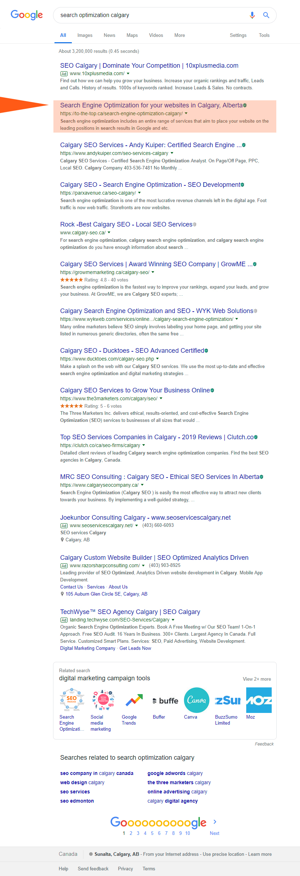Image resolution: width=300 pixels, height=876 pixels.
Task: Open the Privacy footer link
Action: pos(125,869)
